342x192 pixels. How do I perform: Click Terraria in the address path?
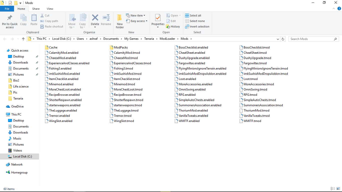(x=149, y=39)
